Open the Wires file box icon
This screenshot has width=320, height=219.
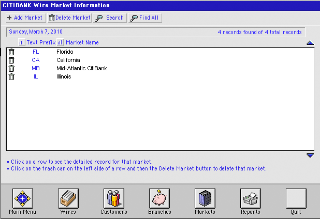(68, 198)
